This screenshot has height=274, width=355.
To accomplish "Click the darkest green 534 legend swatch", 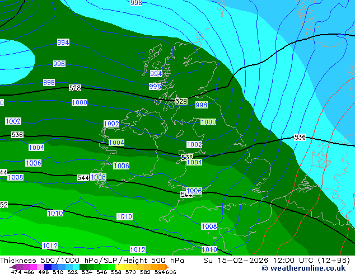I will (x=83, y=267).
